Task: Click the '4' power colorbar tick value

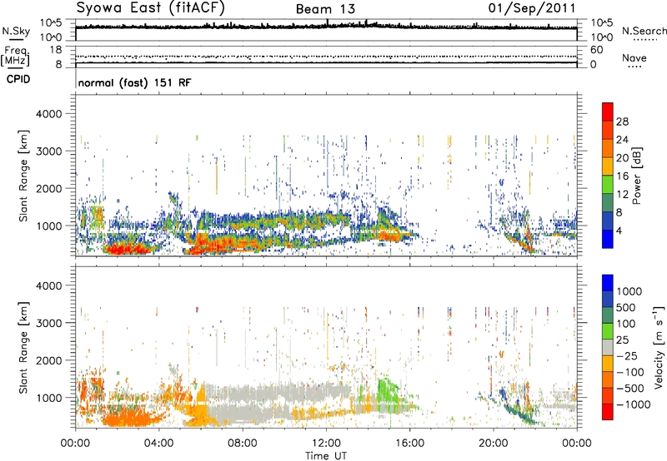Action: pos(619,230)
